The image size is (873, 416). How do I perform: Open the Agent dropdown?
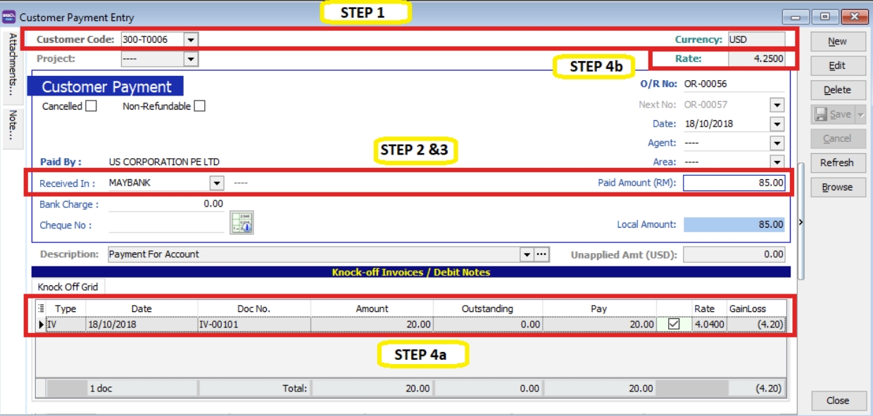click(x=777, y=143)
